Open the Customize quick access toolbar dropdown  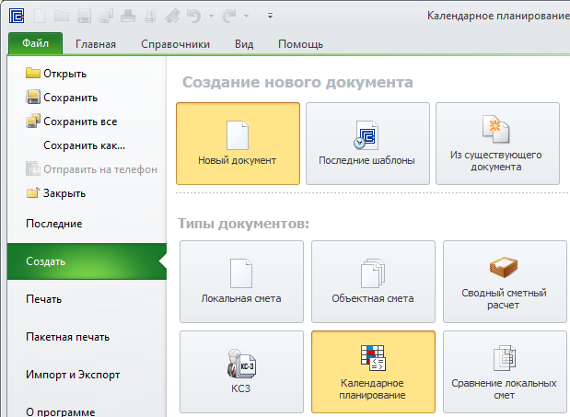pyautogui.click(x=270, y=16)
